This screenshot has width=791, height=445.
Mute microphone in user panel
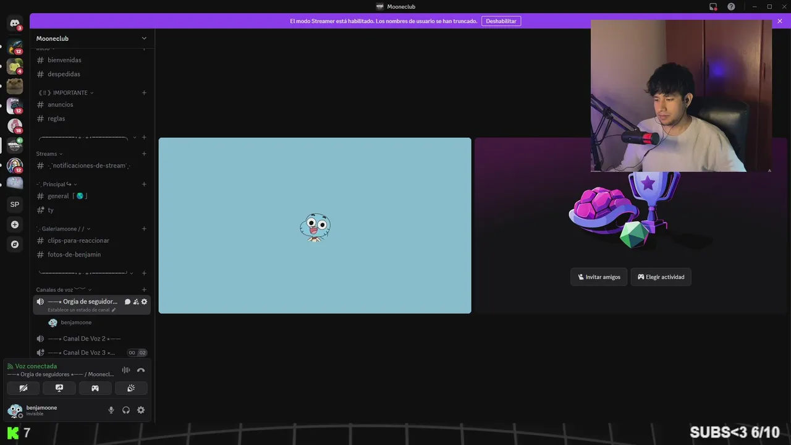111,410
